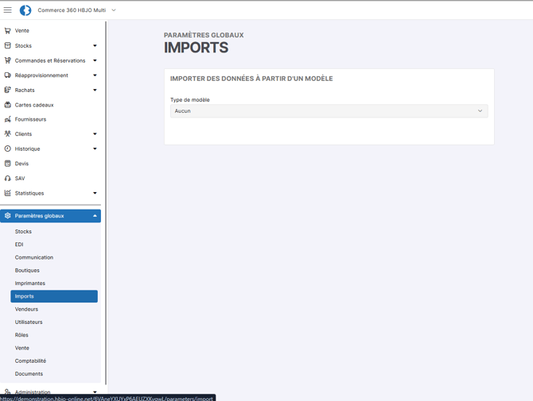The image size is (533, 401).
Task: Open the Boutiques settings page
Action: tap(27, 271)
